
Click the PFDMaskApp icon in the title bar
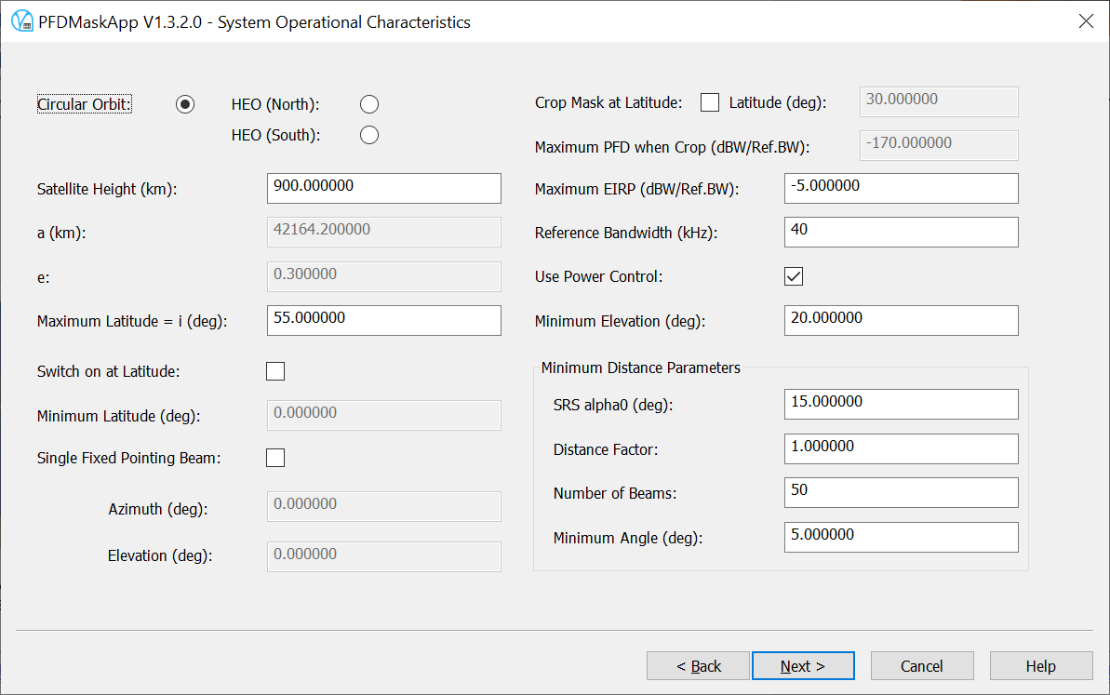pyautogui.click(x=22, y=21)
